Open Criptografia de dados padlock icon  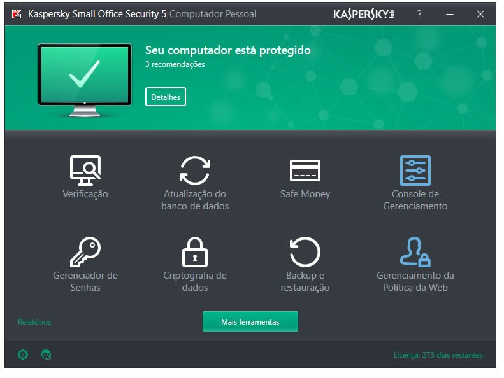click(x=195, y=252)
